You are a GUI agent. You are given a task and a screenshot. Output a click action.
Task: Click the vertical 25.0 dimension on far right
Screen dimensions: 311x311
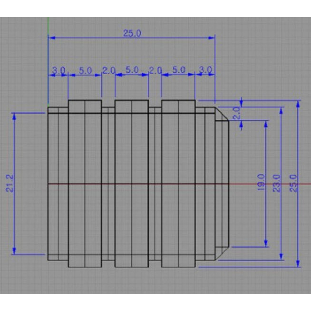(x=293, y=183)
